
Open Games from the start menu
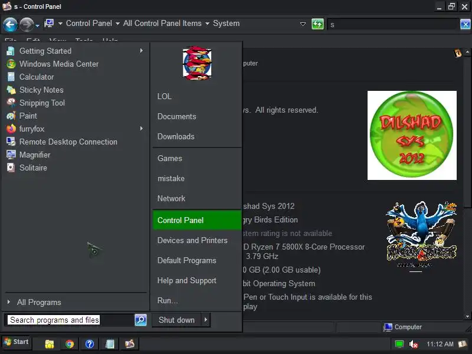click(x=197, y=158)
